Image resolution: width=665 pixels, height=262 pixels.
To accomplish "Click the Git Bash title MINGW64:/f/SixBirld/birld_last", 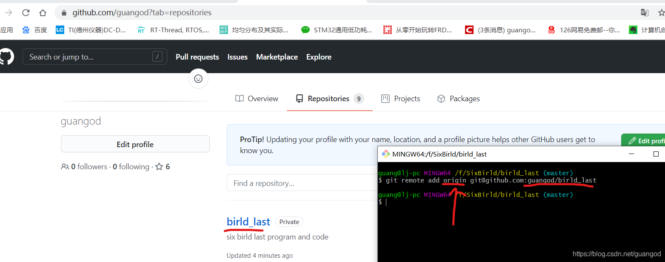I will tap(440, 154).
